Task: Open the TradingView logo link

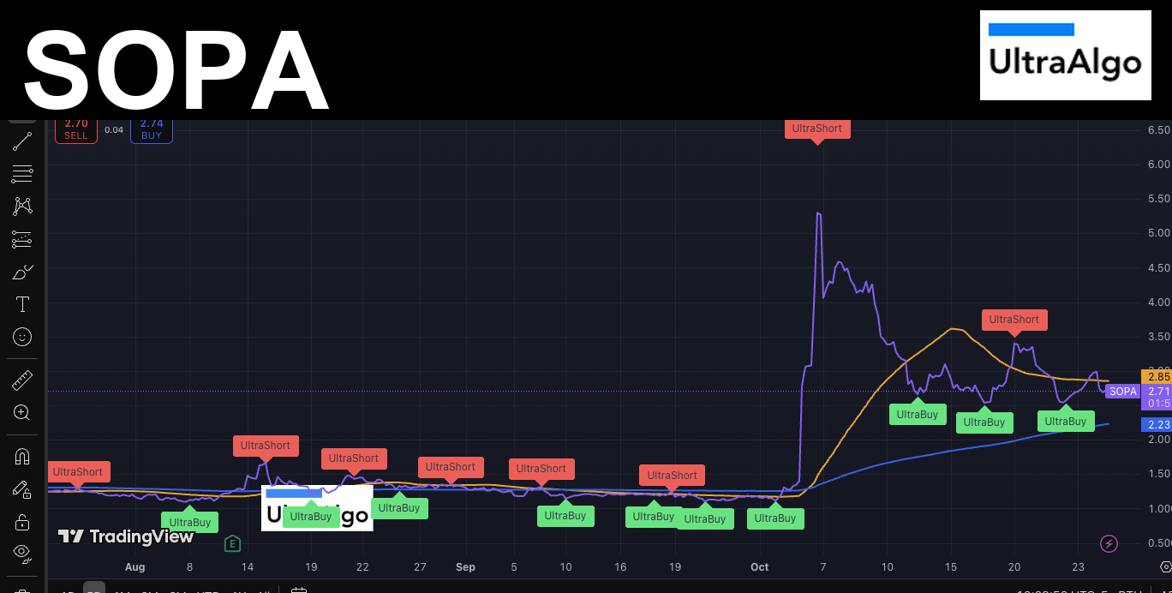Action: [x=126, y=536]
